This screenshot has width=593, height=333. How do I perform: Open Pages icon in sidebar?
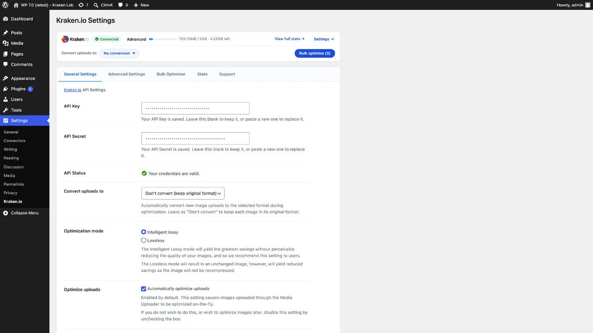(x=5, y=54)
